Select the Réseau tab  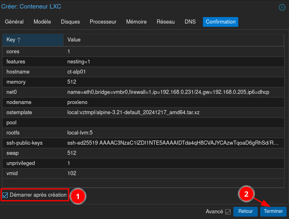coord(166,22)
